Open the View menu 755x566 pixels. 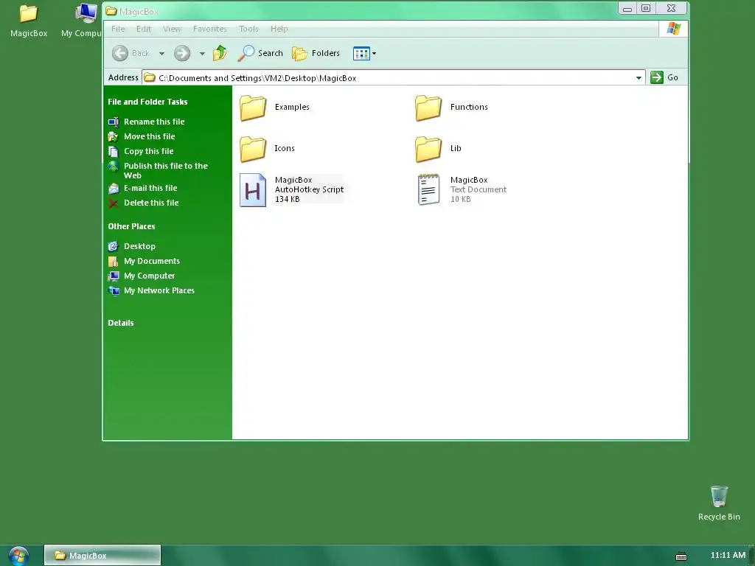click(172, 29)
